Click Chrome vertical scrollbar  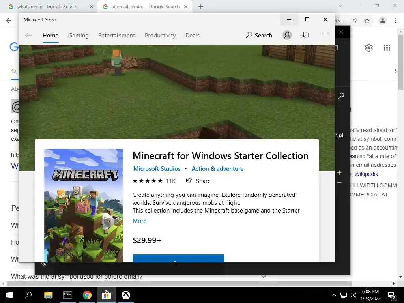point(400,62)
